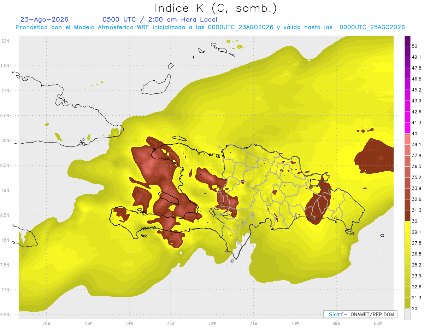Click the '73W' longitude label
Image resolution: width=424 pixels, height=328 pixels.
point(171,323)
